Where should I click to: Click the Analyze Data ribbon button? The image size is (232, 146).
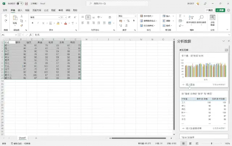[212, 20]
